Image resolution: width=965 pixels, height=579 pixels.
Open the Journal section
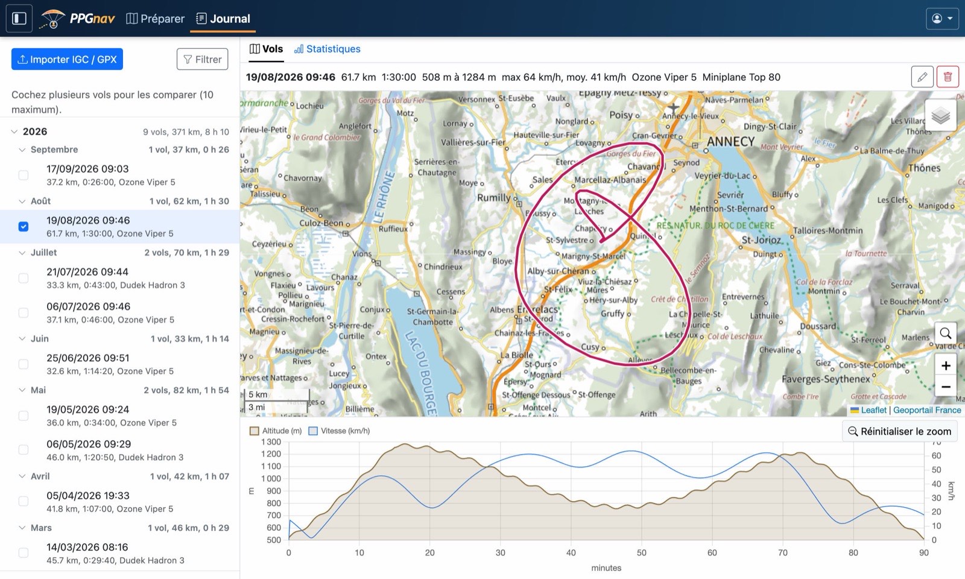[x=223, y=19]
